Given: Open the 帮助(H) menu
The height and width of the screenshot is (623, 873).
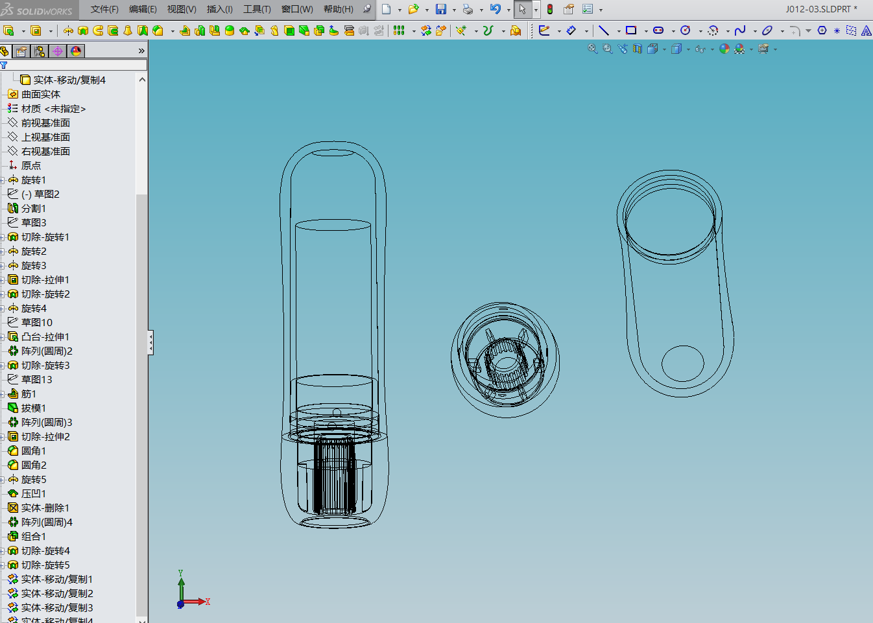Looking at the screenshot, I should click(x=339, y=9).
